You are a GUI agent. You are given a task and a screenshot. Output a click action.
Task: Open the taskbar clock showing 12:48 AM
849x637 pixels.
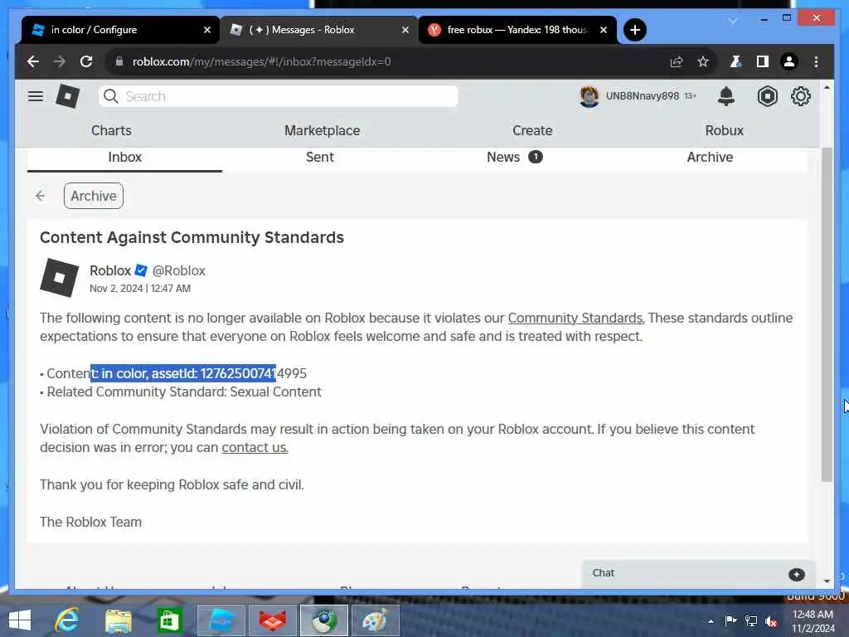813,621
